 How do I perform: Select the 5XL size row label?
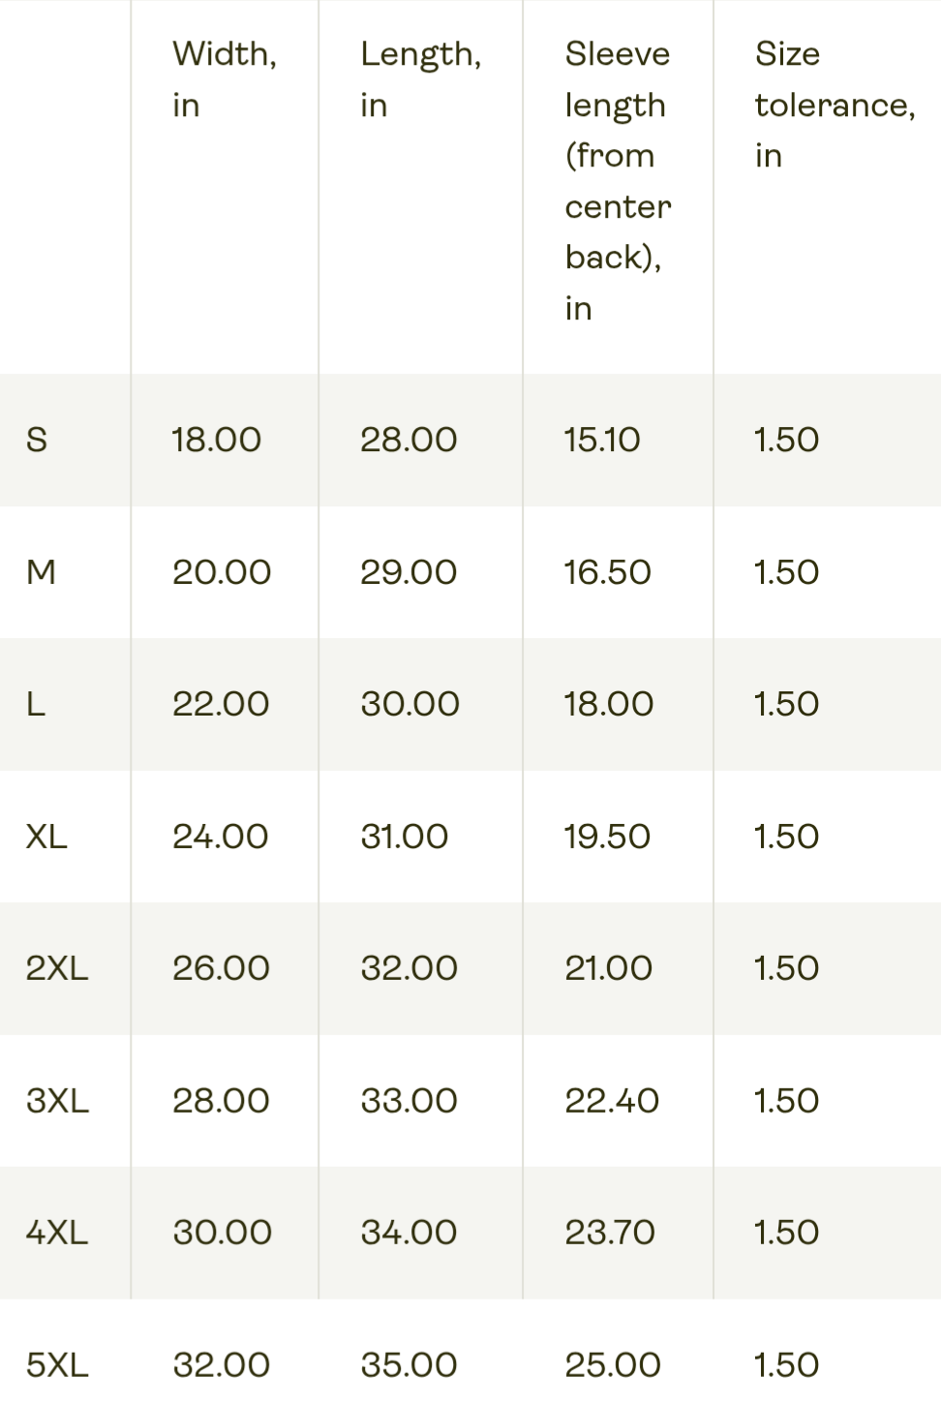pos(57,1365)
